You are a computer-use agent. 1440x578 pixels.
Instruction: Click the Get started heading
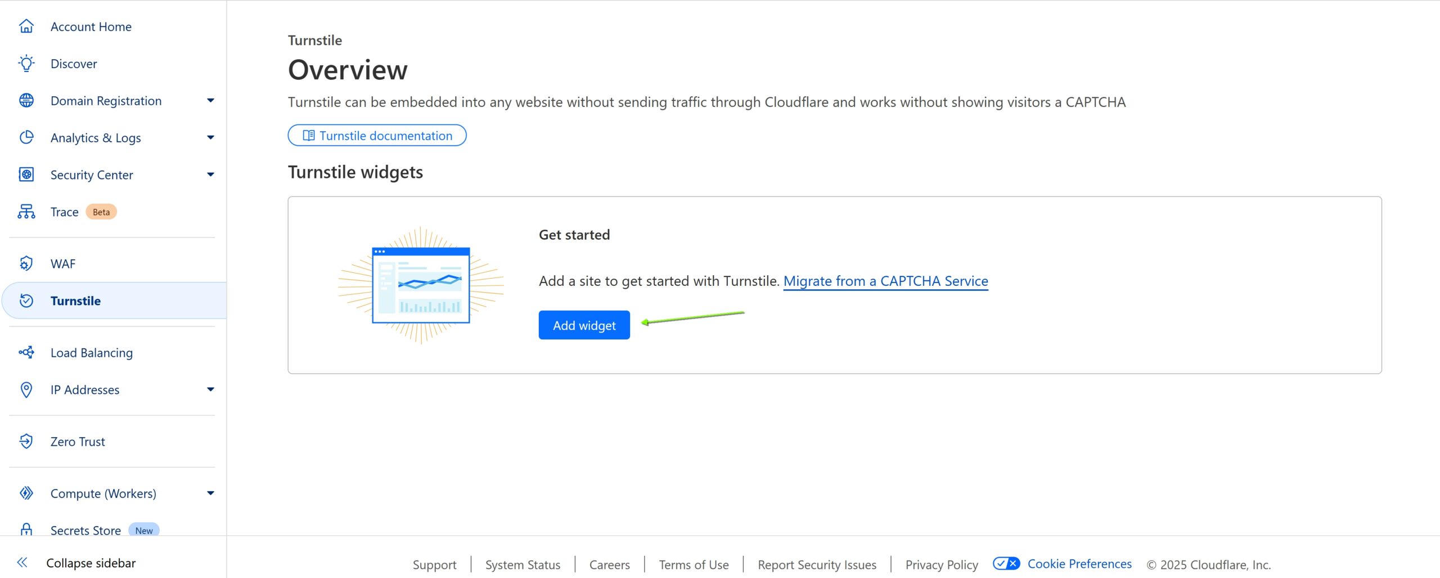tap(574, 235)
